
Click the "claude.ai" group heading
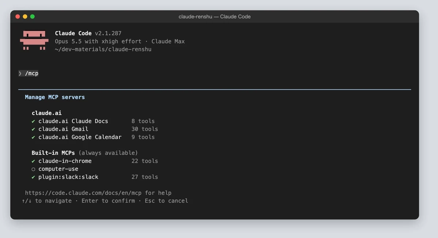coord(47,113)
